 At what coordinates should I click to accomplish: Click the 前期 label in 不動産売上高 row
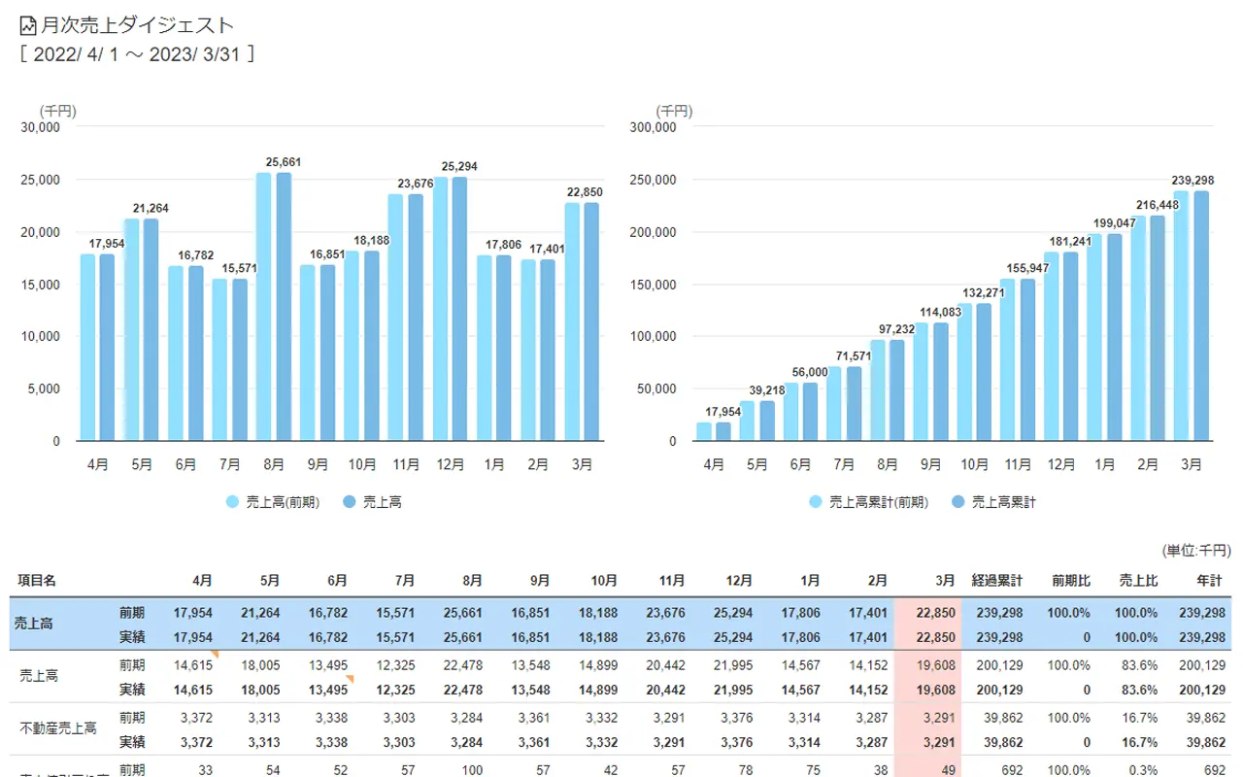132,716
